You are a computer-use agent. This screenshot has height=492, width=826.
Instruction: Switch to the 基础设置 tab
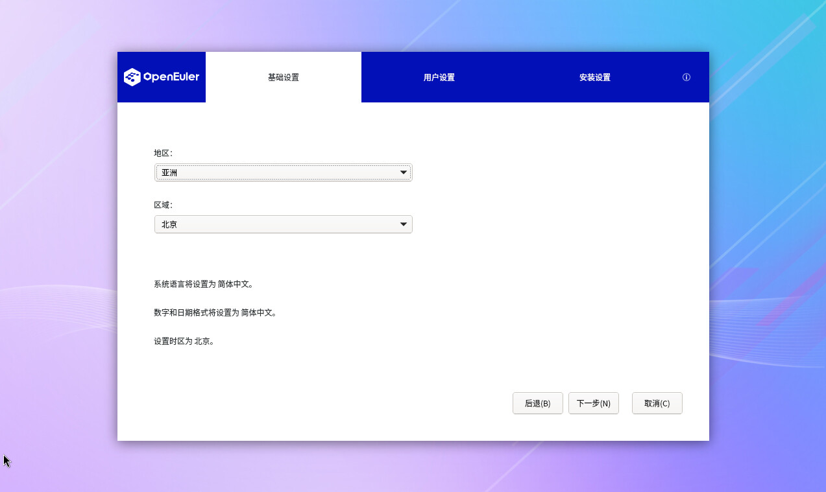coord(284,77)
